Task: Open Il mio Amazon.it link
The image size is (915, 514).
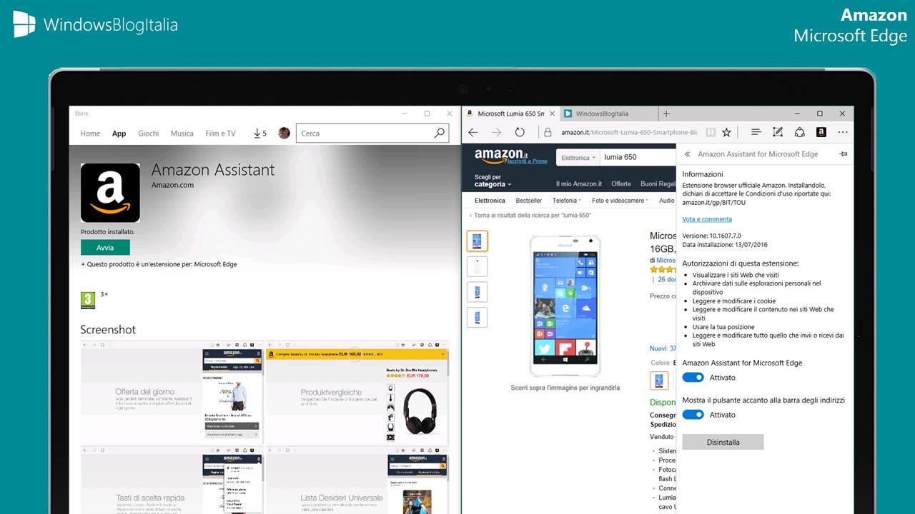Action: pyautogui.click(x=579, y=183)
